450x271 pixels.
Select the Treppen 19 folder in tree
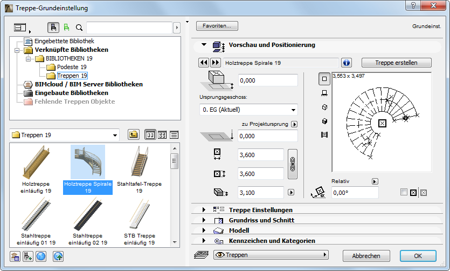coord(72,76)
